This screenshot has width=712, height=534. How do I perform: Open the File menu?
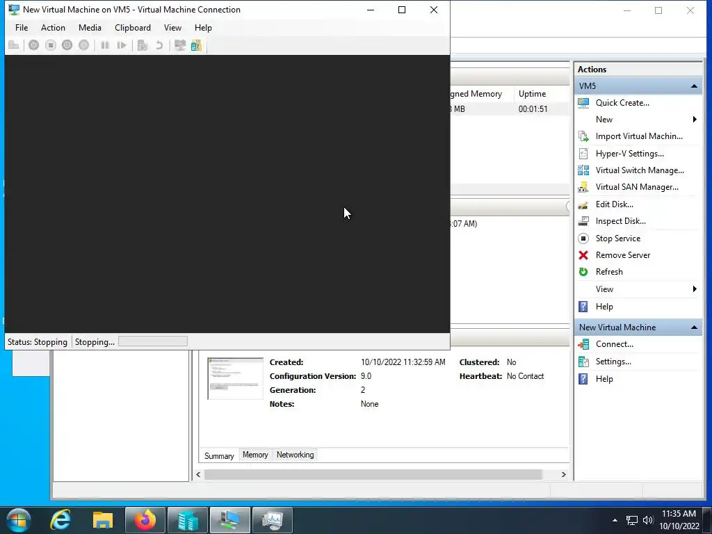click(22, 28)
